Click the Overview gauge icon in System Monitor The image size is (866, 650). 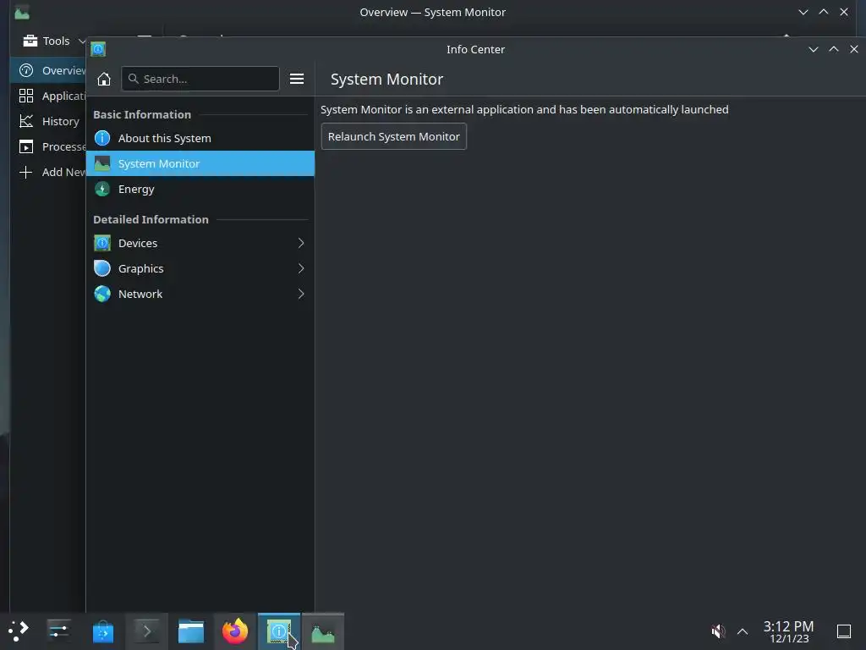pos(26,71)
